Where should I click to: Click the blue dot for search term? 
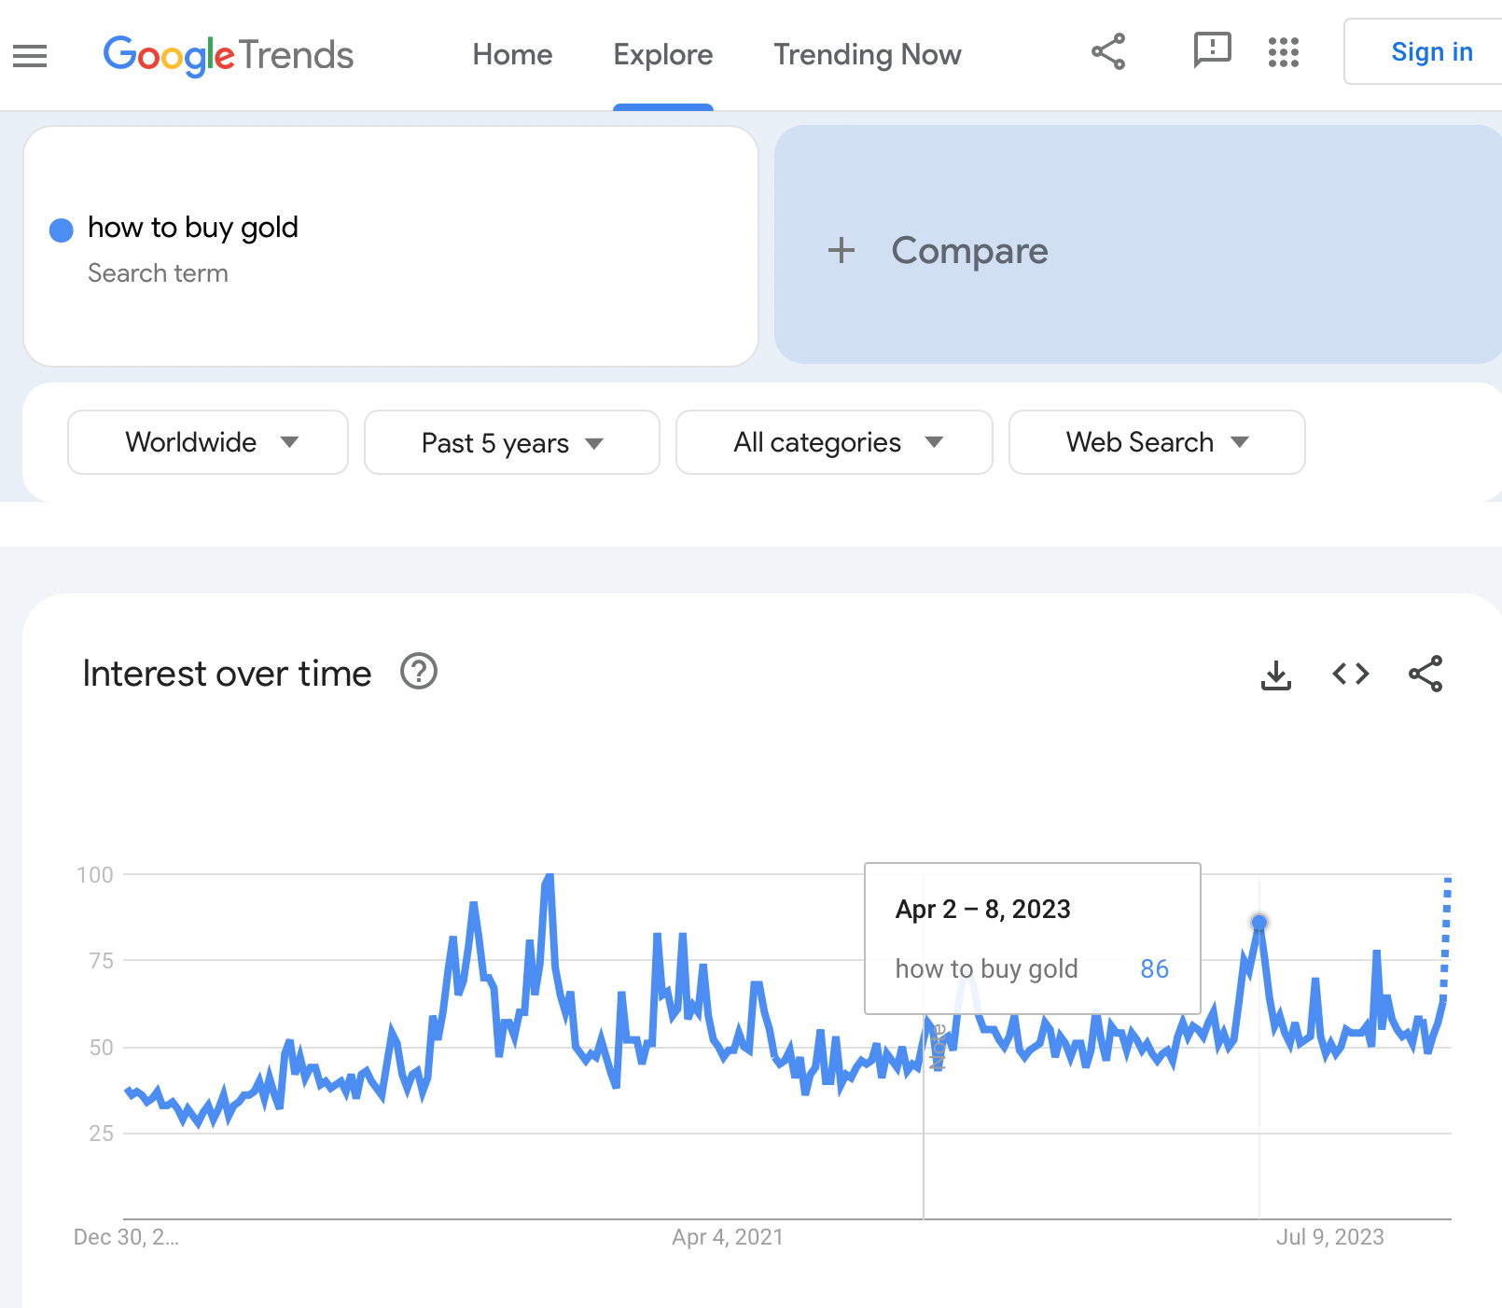coord(62,230)
